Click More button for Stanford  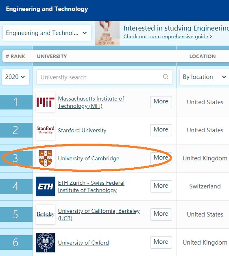click(161, 130)
